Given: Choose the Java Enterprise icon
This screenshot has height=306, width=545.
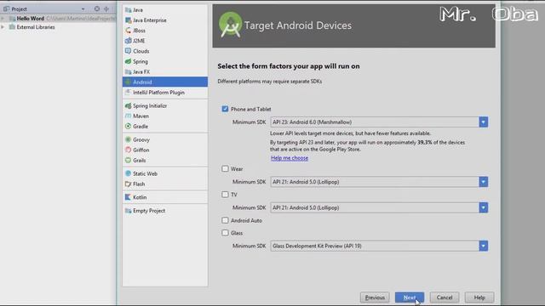Looking at the screenshot, I should click(128, 20).
